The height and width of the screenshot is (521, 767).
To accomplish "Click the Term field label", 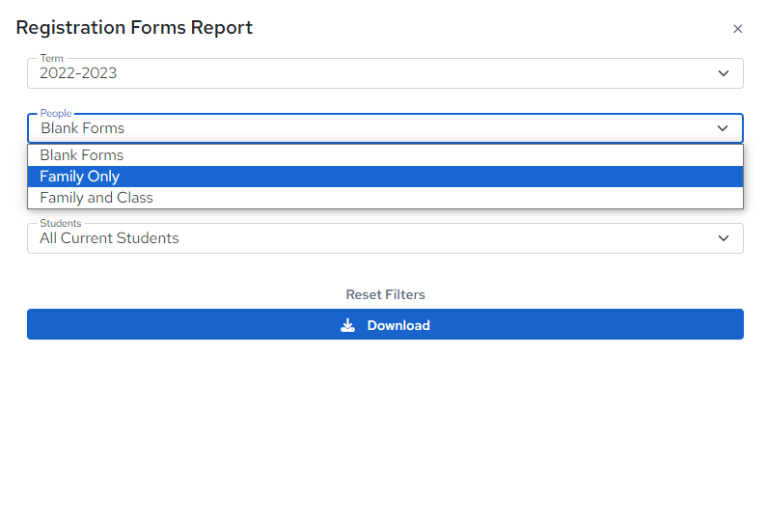I will click(51, 58).
